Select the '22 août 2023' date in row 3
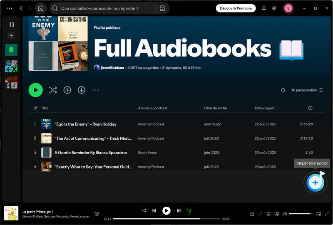The image size is (333, 225). tap(265, 153)
